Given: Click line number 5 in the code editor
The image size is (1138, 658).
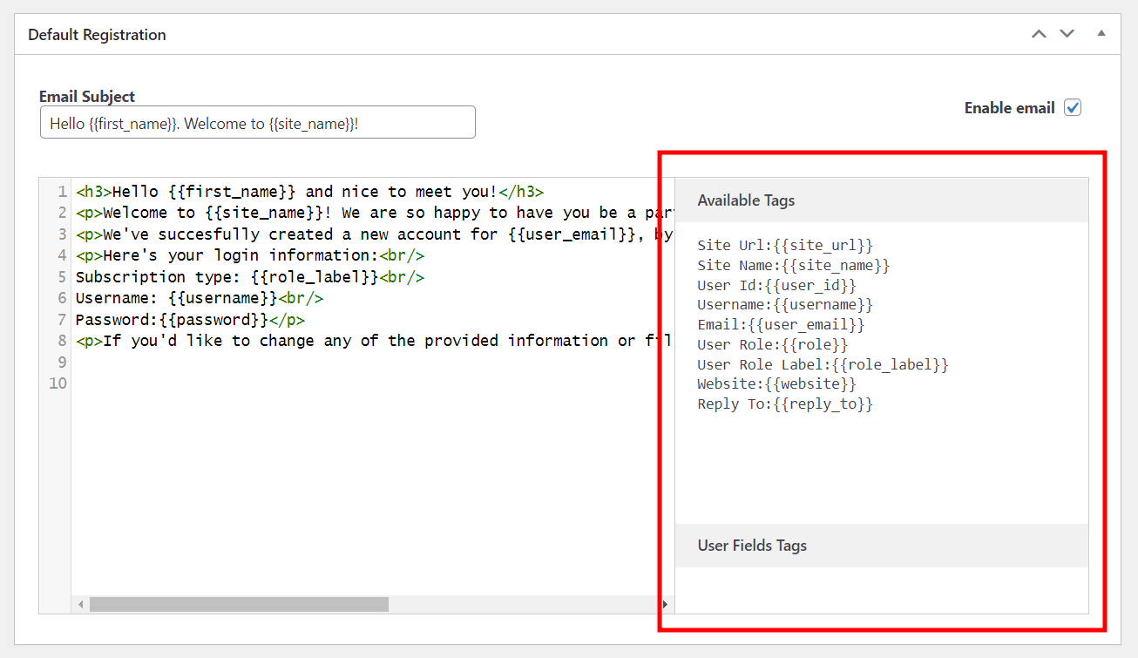Looking at the screenshot, I should [x=62, y=277].
